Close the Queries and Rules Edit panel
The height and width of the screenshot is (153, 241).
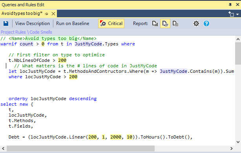tap(237, 5)
